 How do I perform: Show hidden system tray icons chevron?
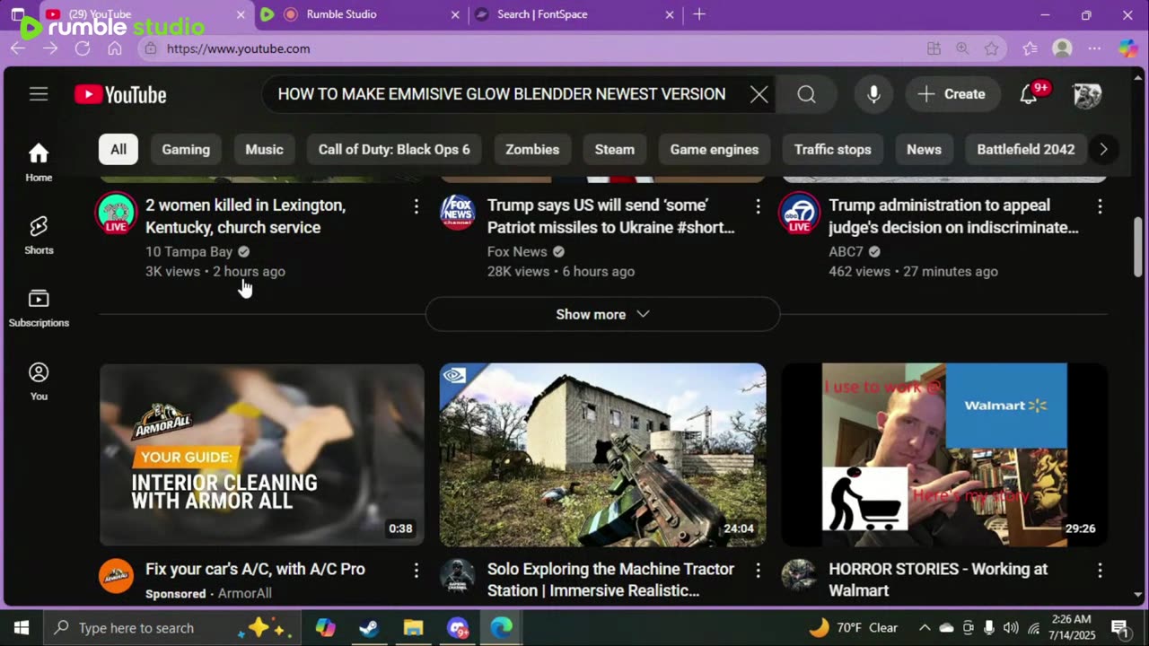(x=925, y=628)
